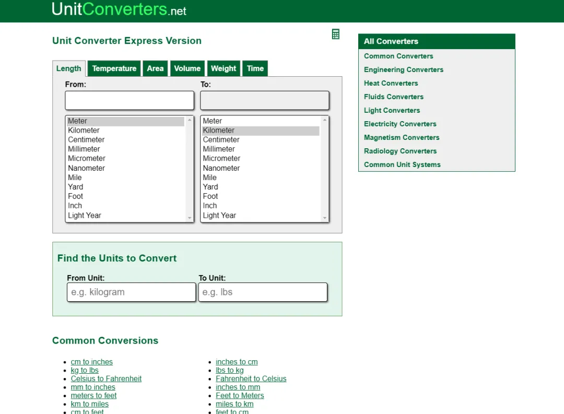The image size is (564, 414).
Task: Open the Feet to Meters conversion
Action: click(240, 396)
